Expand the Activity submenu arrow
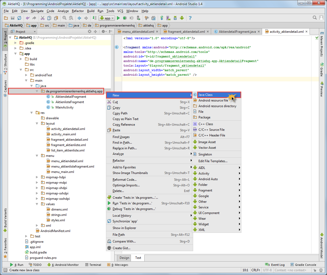Viewport: 327px width, 275px height. click(x=239, y=173)
